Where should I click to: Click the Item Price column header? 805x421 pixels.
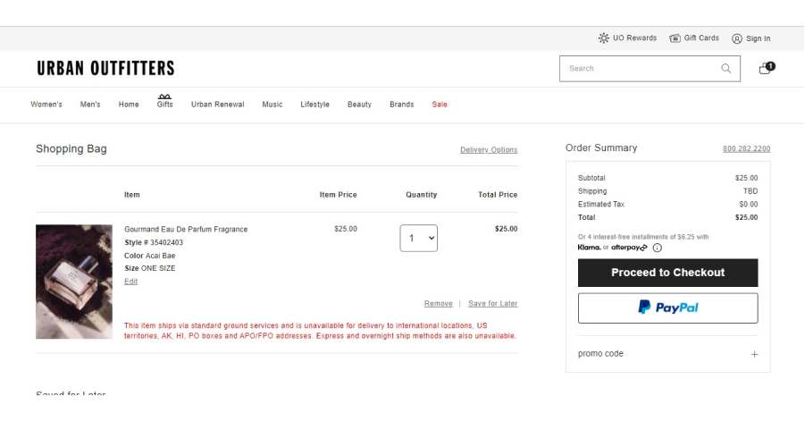[x=338, y=195]
